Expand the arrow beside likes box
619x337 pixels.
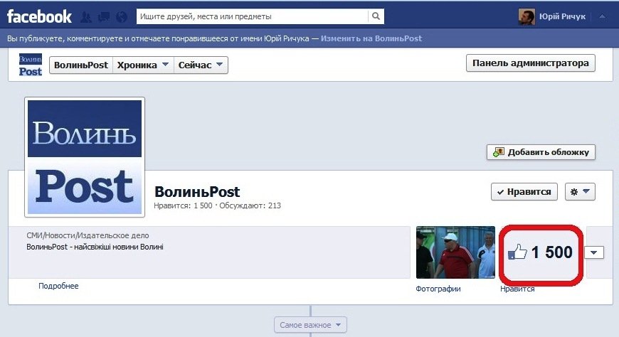(593, 252)
